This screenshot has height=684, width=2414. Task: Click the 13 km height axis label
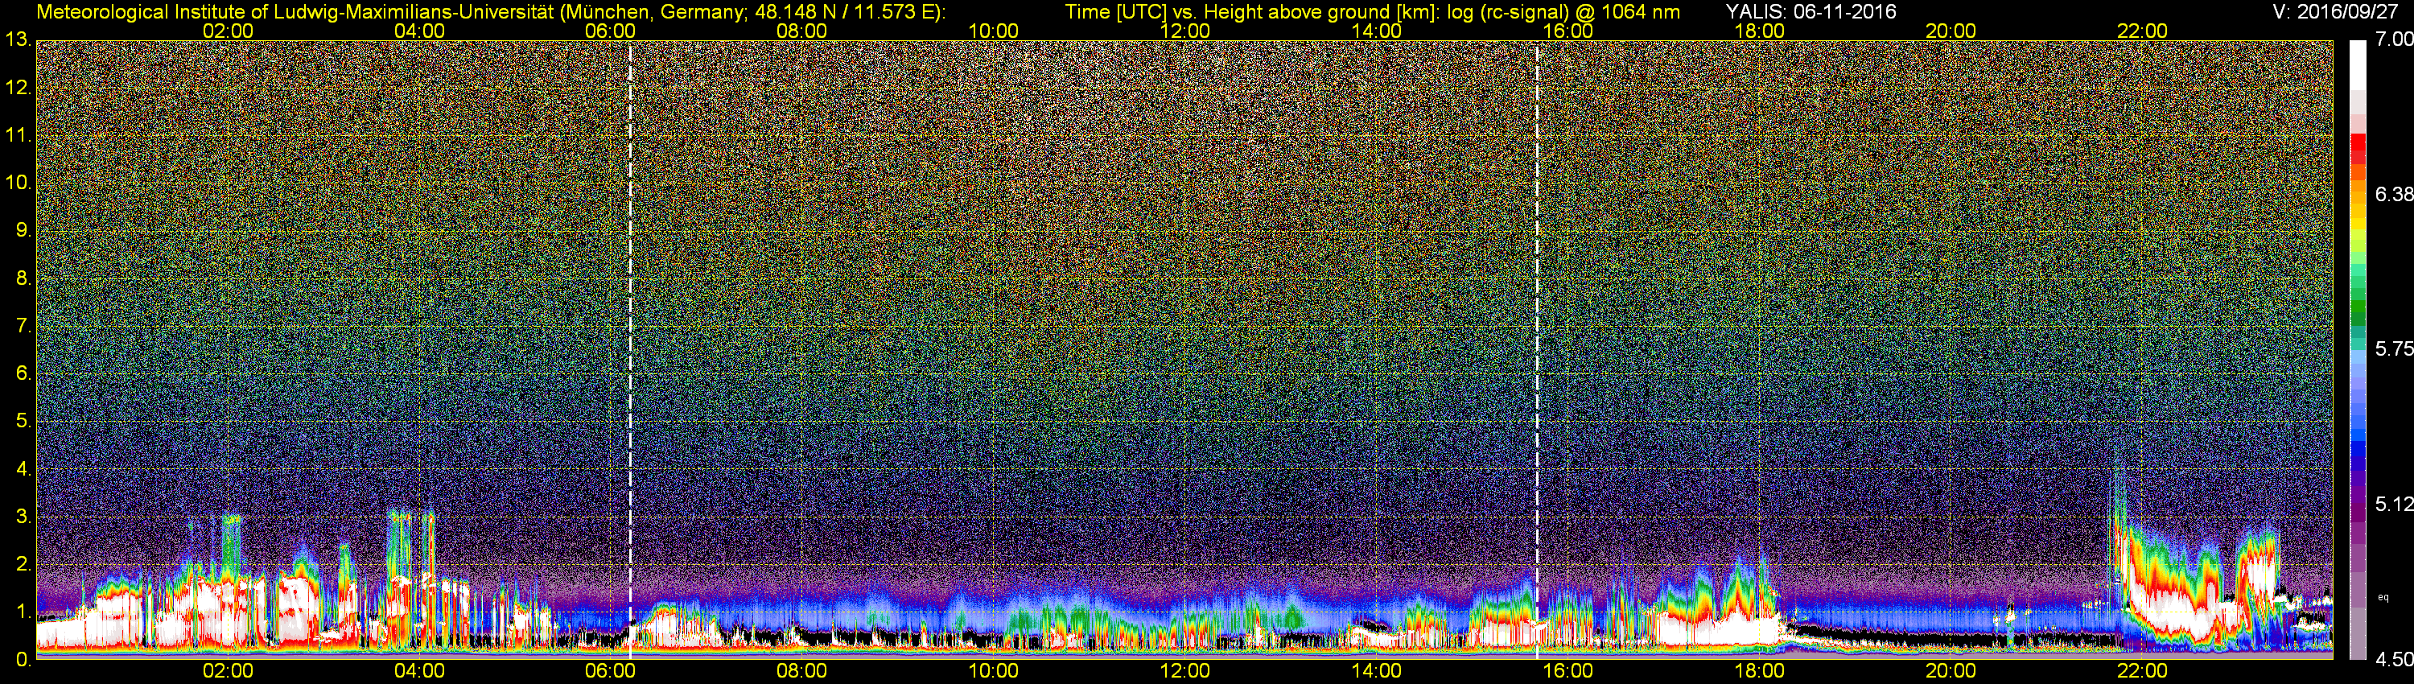click(x=17, y=40)
